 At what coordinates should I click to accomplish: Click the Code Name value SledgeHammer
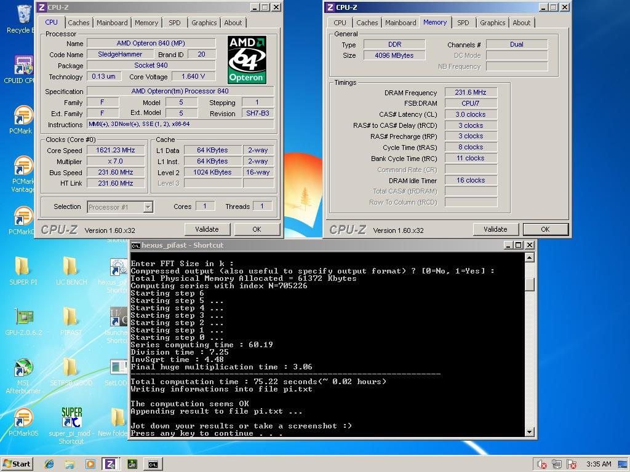[x=120, y=54]
